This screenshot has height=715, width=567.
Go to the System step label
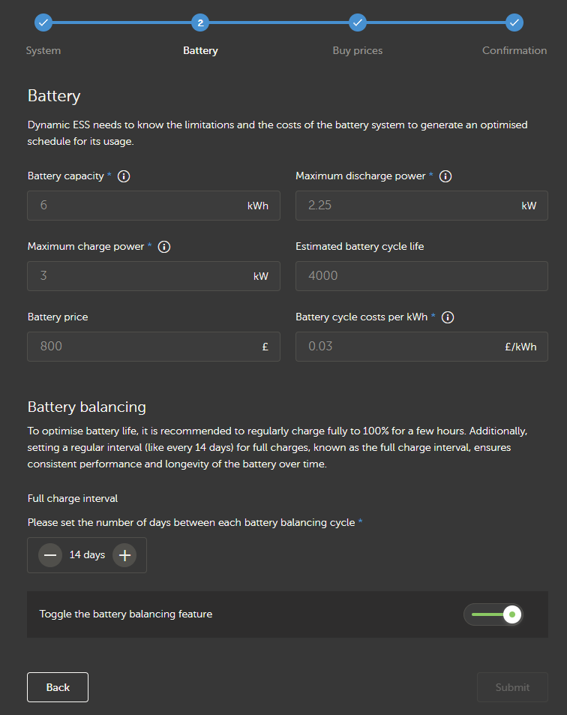43,51
